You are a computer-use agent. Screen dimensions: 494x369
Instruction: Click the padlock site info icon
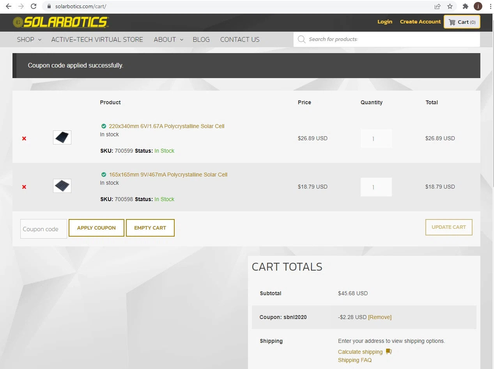(x=49, y=6)
